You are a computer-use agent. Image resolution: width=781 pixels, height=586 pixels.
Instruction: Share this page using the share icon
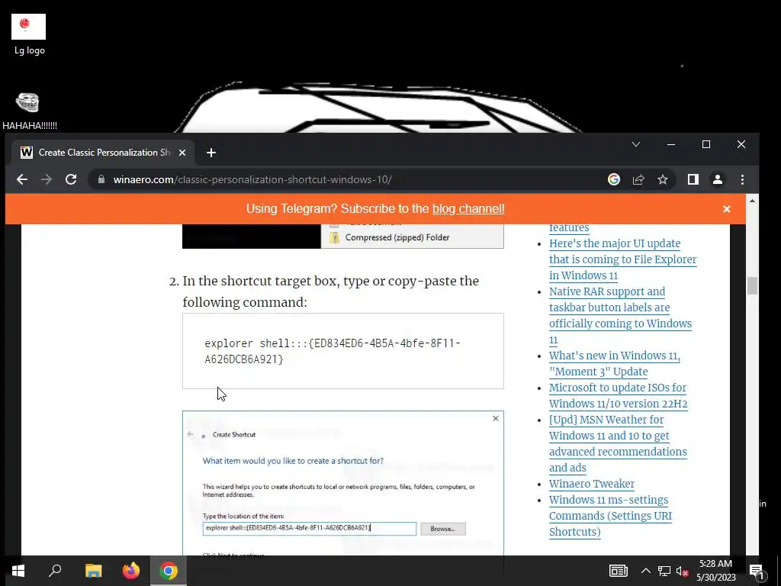pyautogui.click(x=638, y=179)
